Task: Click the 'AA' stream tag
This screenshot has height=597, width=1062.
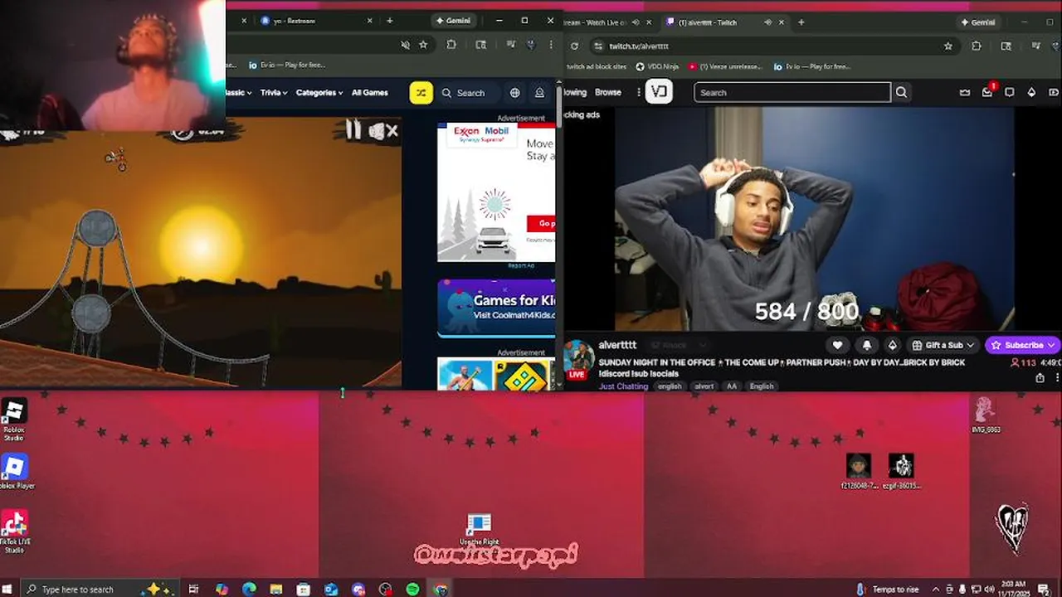Action: click(731, 386)
